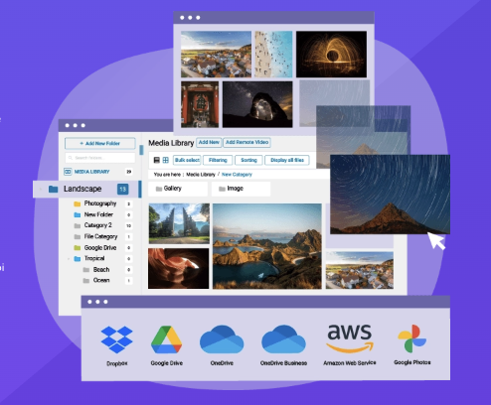Click the Media Library page heading

pyautogui.click(x=171, y=143)
